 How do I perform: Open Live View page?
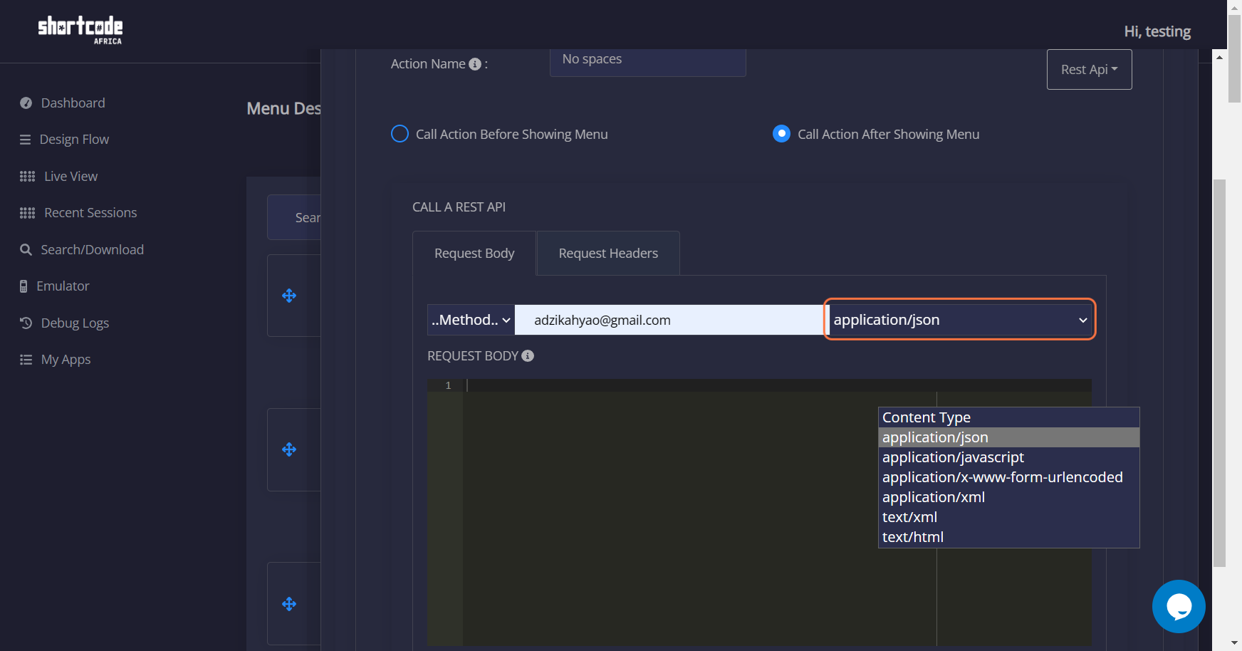71,177
